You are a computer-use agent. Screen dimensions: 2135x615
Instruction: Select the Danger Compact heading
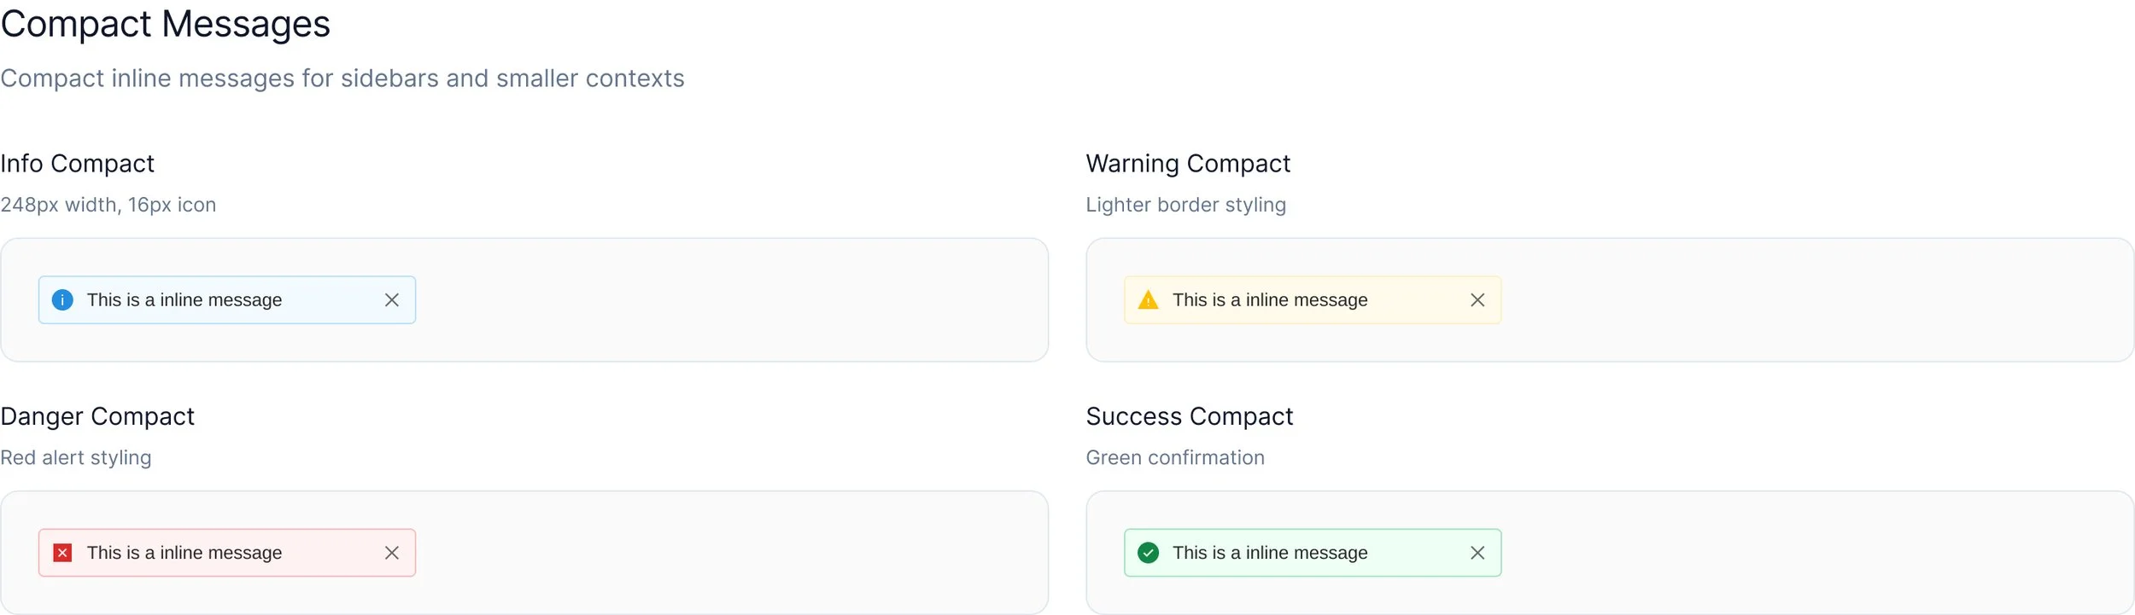point(97,416)
